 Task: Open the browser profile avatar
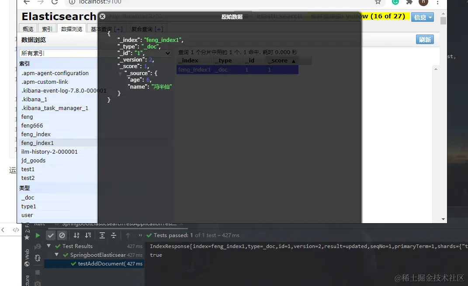[x=423, y=2]
